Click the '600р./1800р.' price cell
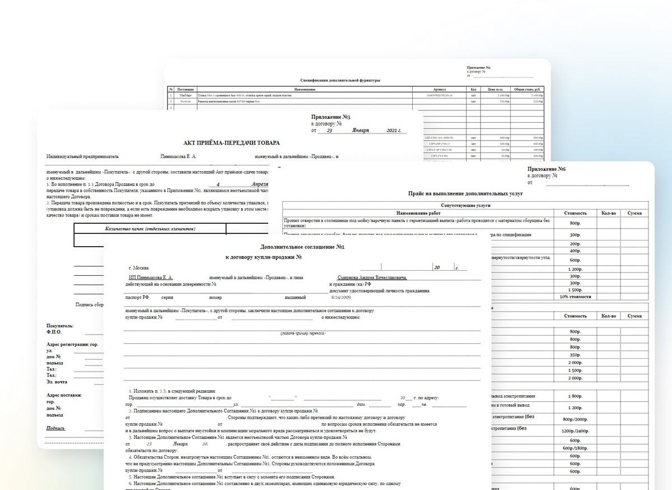Image resolution: width=672 pixels, height=490 pixels. pos(575,448)
